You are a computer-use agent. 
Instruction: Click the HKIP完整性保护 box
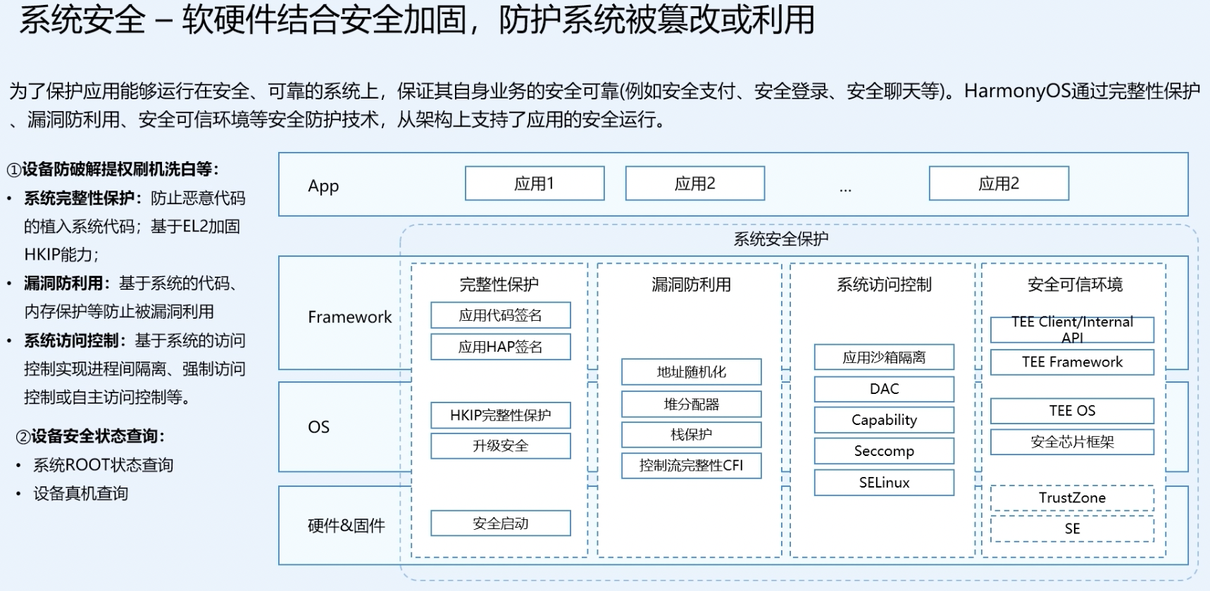tap(501, 415)
